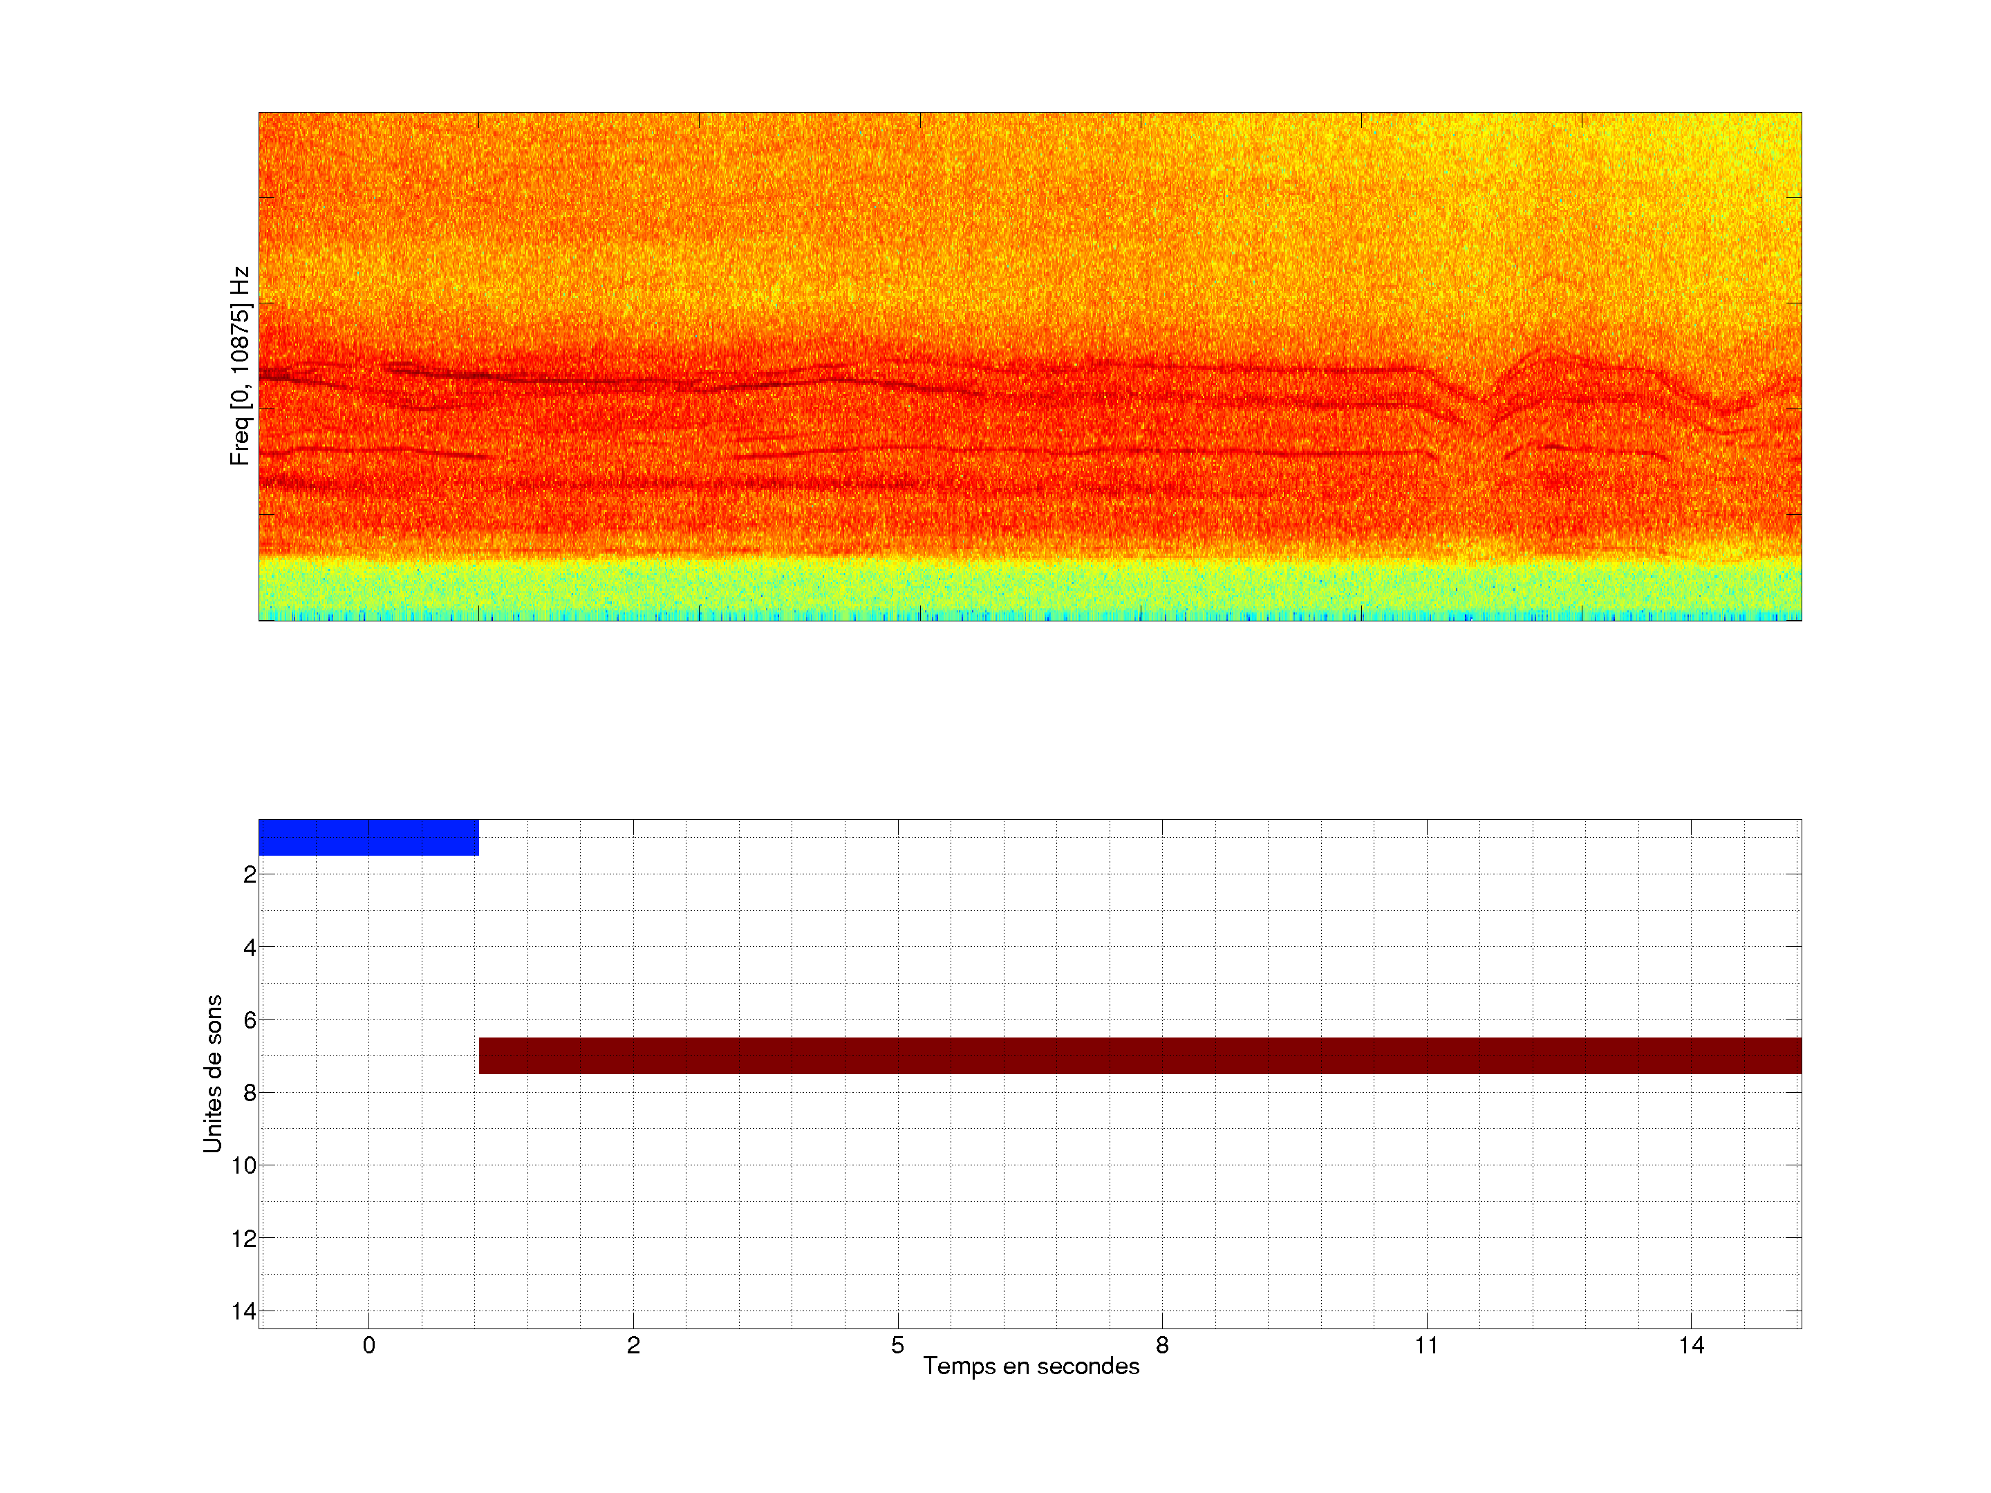Click the blue sound unit bar

(x=368, y=837)
